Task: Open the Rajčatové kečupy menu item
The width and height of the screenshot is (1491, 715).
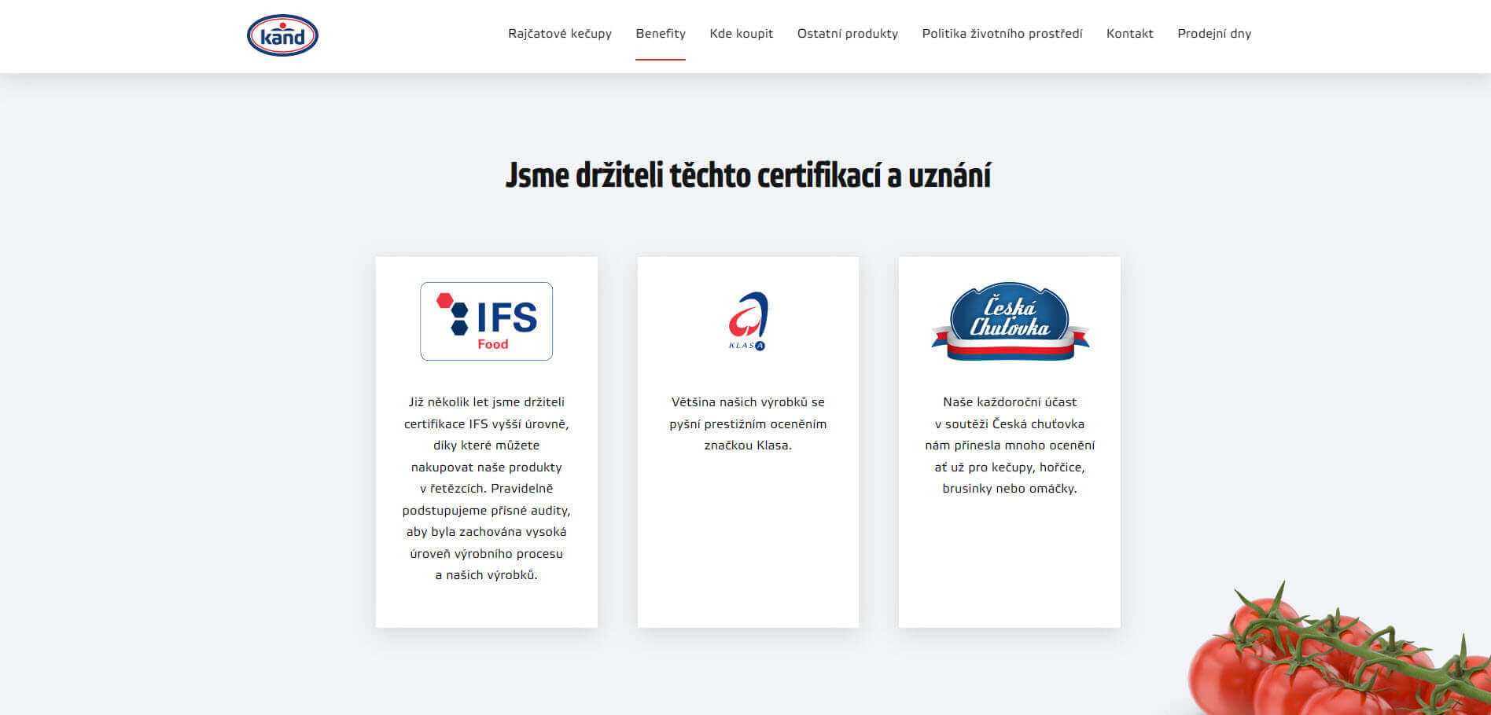Action: 560,34
